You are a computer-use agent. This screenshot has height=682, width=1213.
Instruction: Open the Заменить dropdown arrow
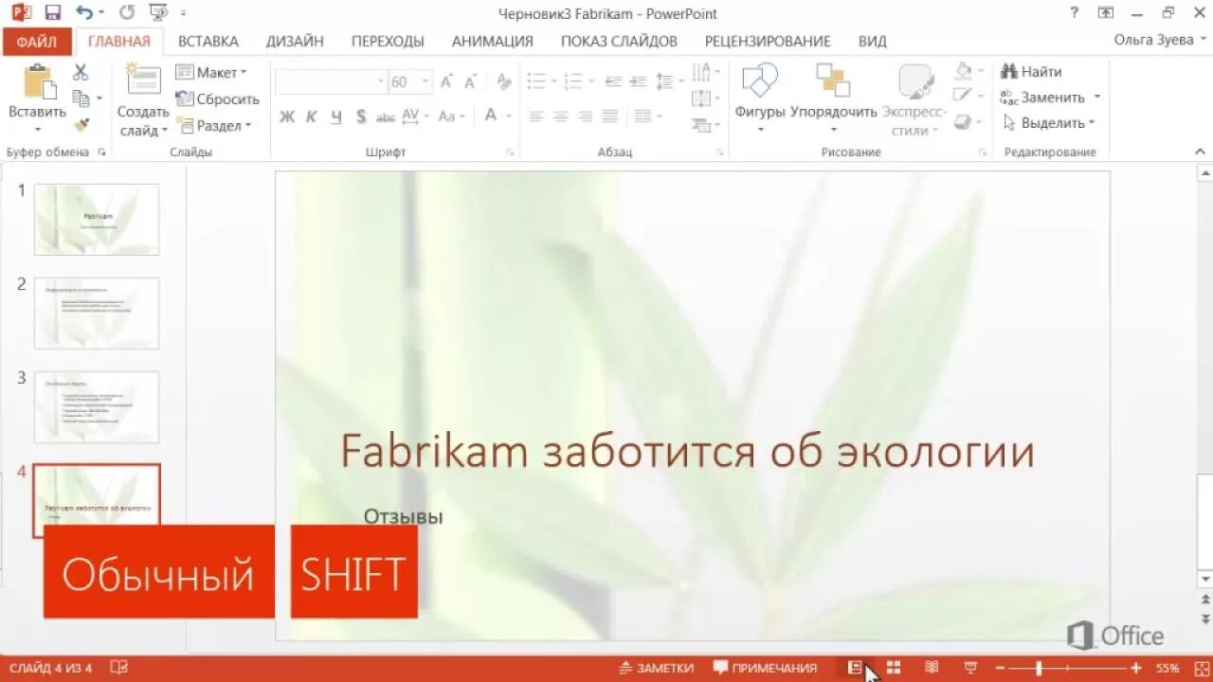click(x=1097, y=98)
